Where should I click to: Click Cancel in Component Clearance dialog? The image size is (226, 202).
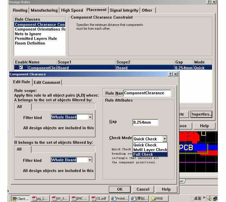(x=143, y=189)
